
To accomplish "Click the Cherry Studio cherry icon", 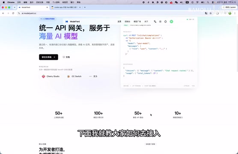I will (43, 76).
